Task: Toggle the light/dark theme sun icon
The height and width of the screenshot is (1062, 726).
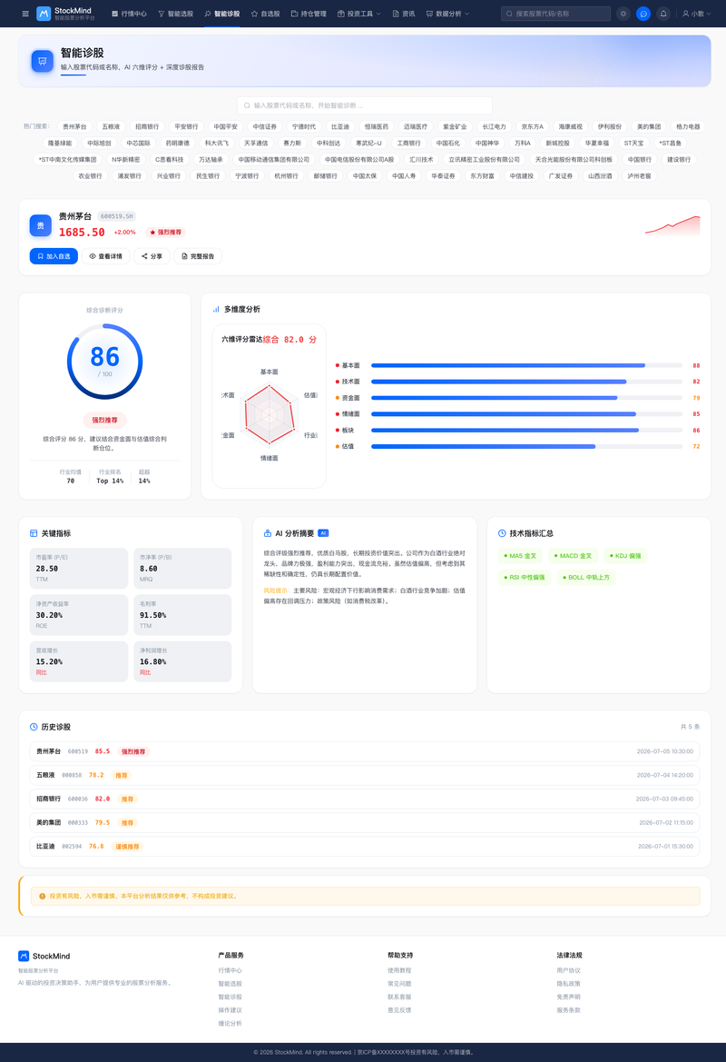Action: tap(623, 14)
